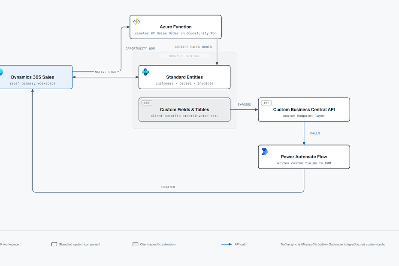Click the 'API call' legend text
Screen dimensions: 399x266
coord(240,245)
